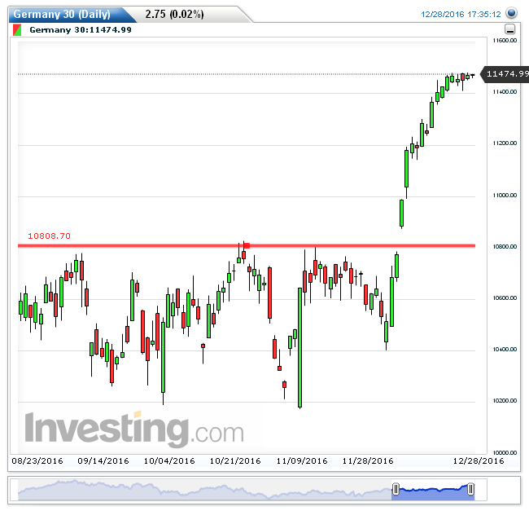This screenshot has height=511, width=529.
Task: Click the 10/04/2016 date label
Action: coord(169,461)
